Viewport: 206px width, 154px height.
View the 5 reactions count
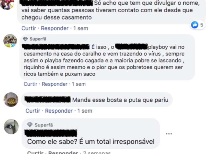202,25
